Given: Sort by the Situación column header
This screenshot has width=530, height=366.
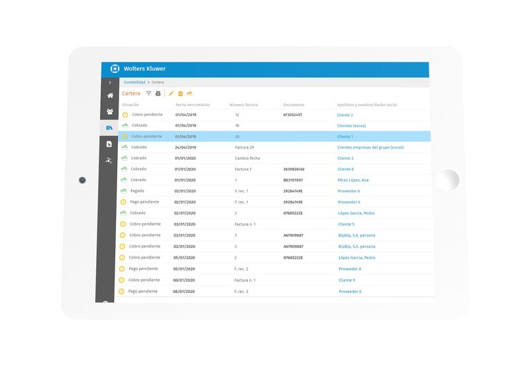Looking at the screenshot, I should point(131,105).
